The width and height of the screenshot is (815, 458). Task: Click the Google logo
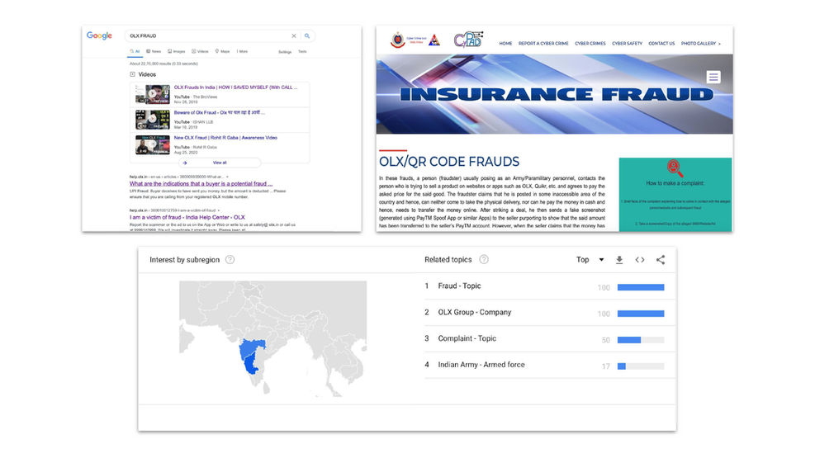click(99, 35)
